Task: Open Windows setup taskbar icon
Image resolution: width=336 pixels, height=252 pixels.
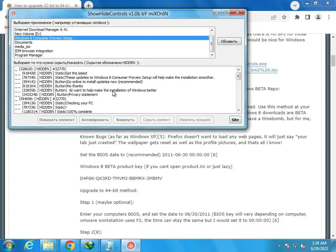Action: tap(110, 245)
